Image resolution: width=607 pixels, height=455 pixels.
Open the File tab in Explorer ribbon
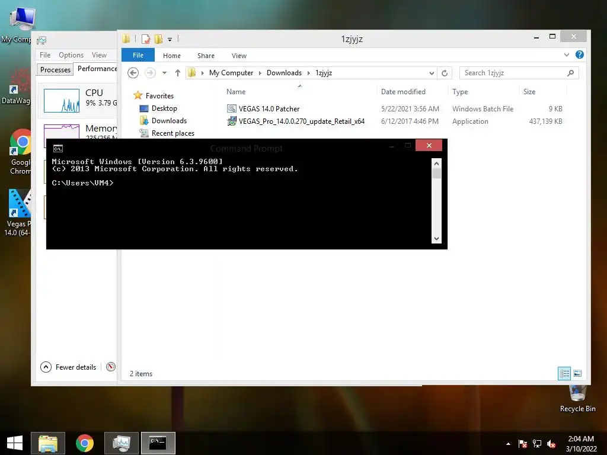(138, 55)
